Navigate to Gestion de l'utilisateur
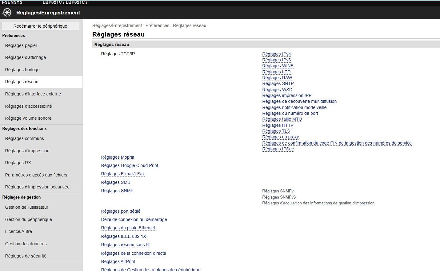This screenshot has height=271, width=440. pos(27,207)
